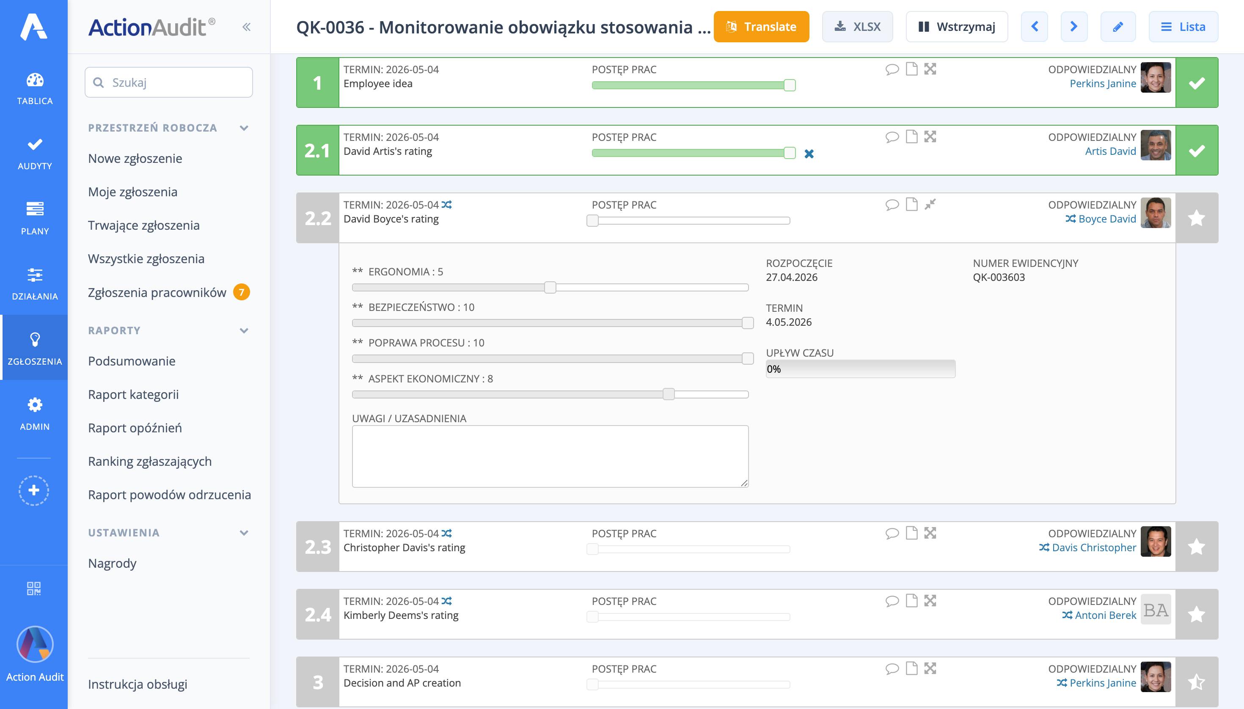Toggle the star on Christopher Davis's rating
1244x709 pixels.
point(1197,547)
